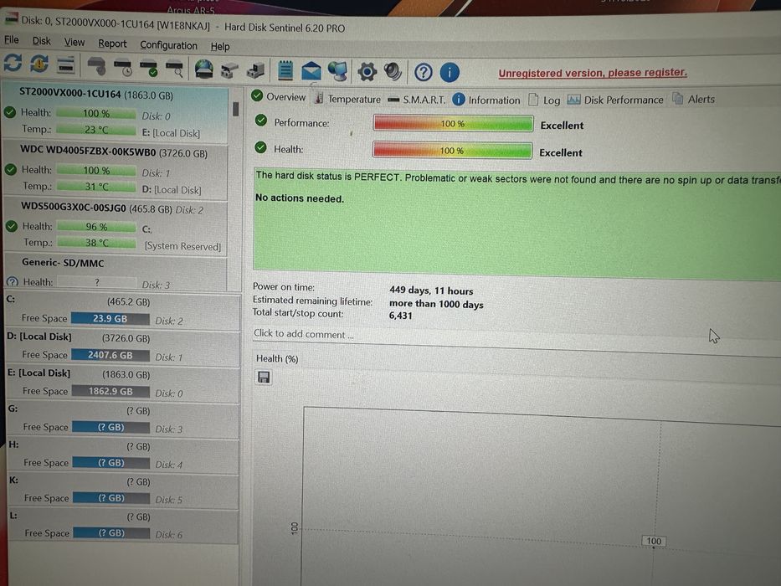Click the 96 % health bar for WDS500G3X0C
This screenshot has width=781, height=586.
tap(96, 227)
